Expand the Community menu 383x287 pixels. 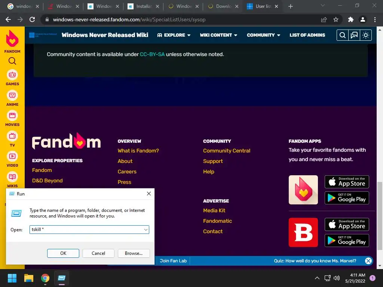(264, 35)
